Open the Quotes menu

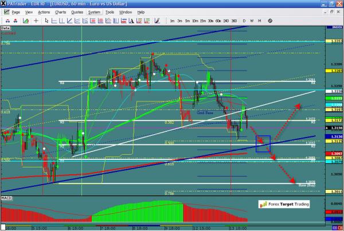click(79, 11)
